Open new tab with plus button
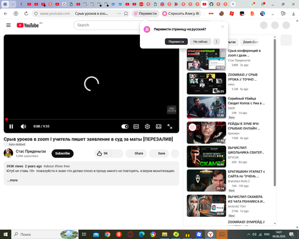This screenshot has width=299, height=239. pos(233,4)
